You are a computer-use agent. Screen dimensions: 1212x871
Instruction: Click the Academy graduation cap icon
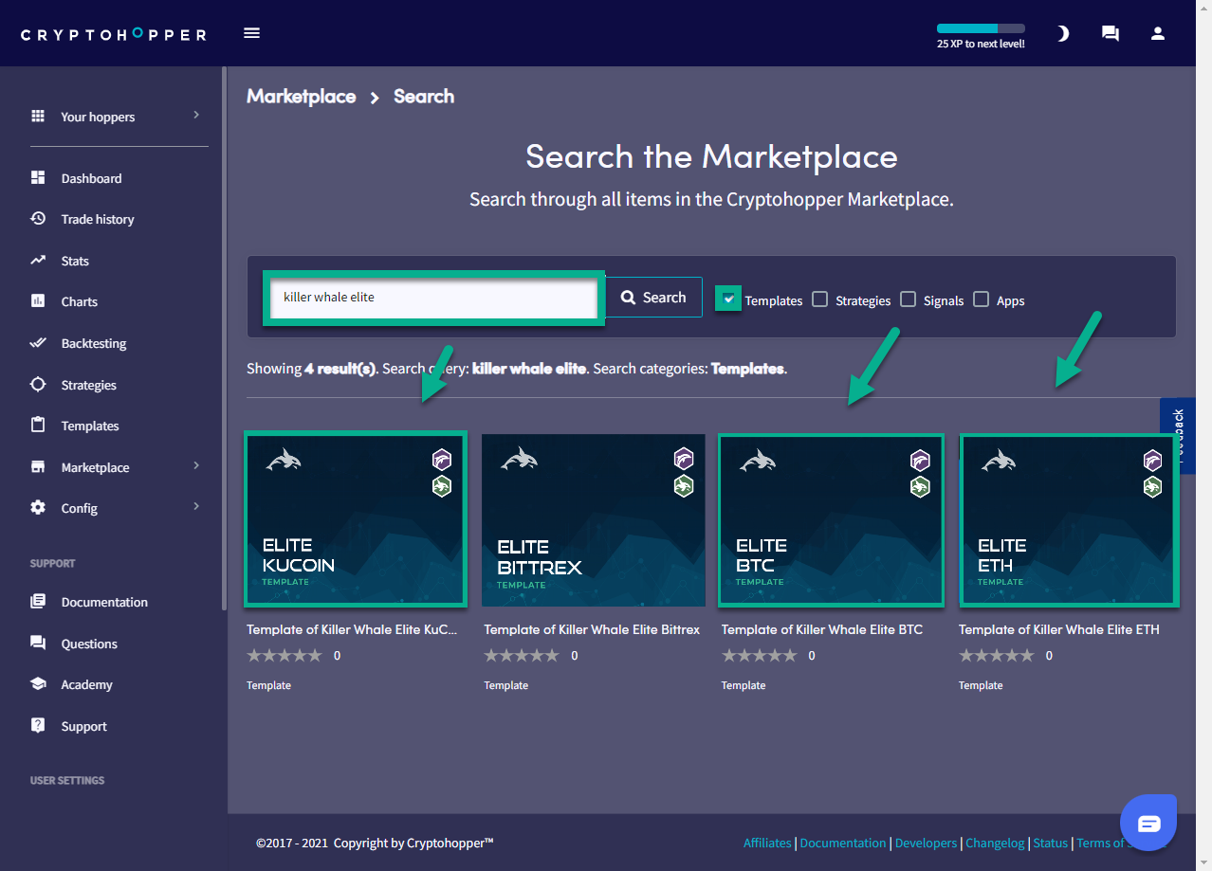pyautogui.click(x=38, y=684)
